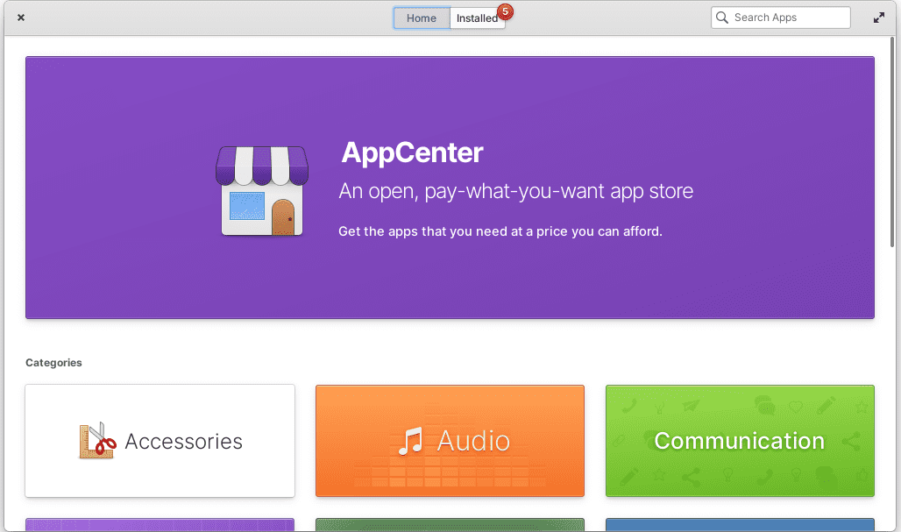Viewport: 901px width, 532px height.
Task: Open the partially visible dark green category tile
Action: (x=450, y=525)
